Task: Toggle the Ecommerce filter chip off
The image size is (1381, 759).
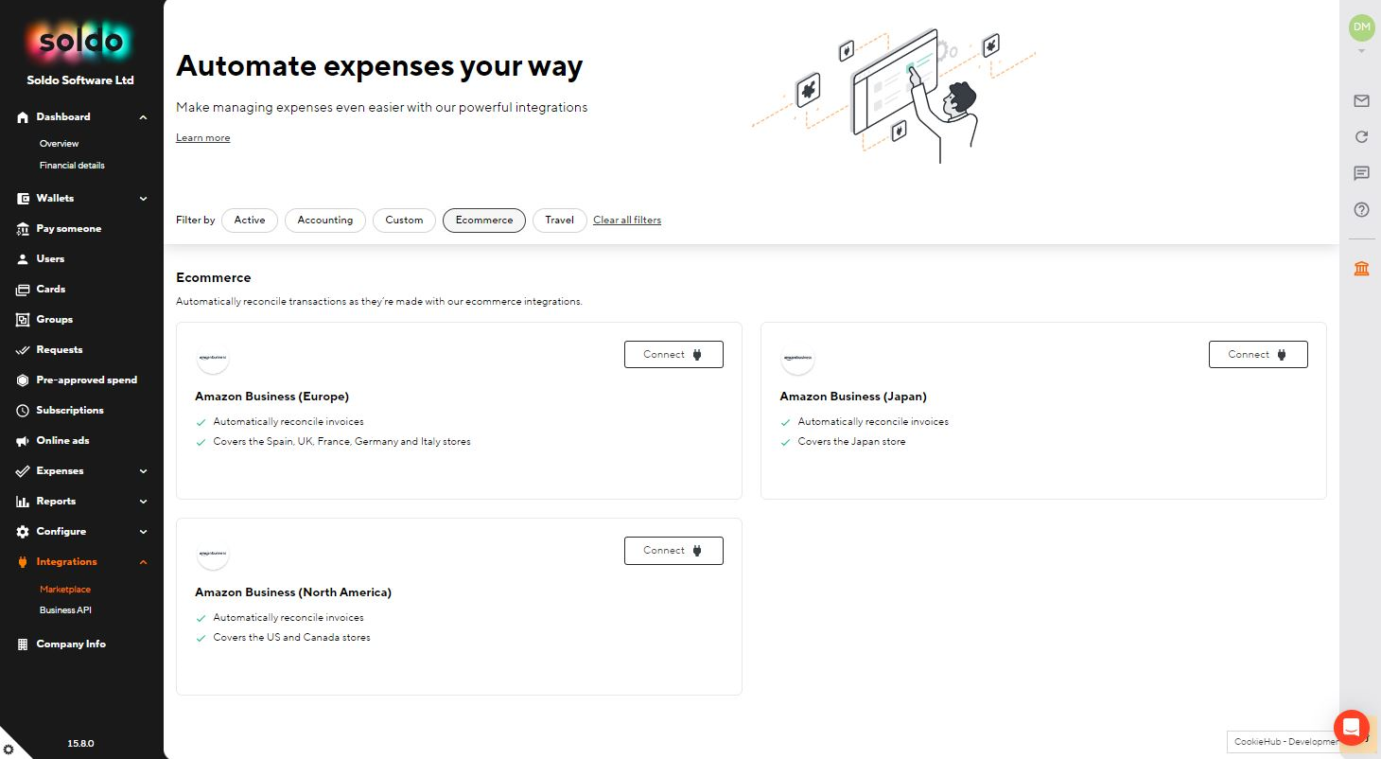Action: point(483,221)
